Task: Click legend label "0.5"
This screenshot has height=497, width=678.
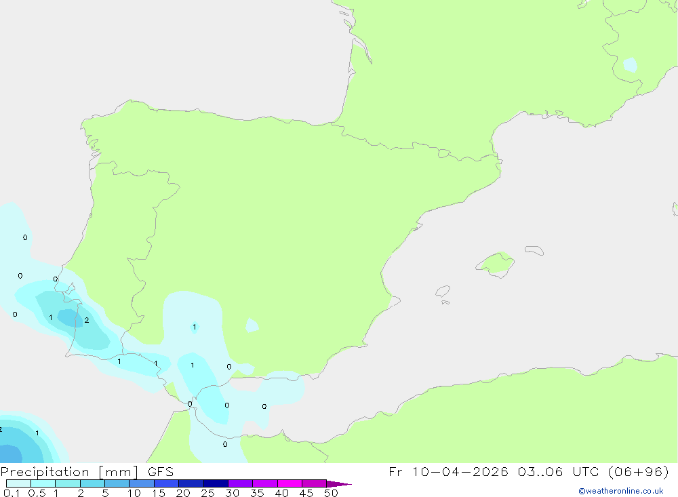Action: pyautogui.click(x=37, y=493)
